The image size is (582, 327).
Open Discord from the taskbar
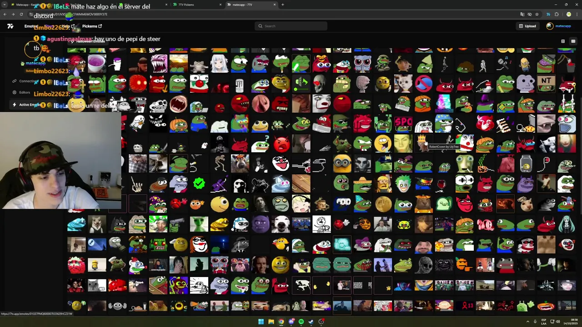291,322
